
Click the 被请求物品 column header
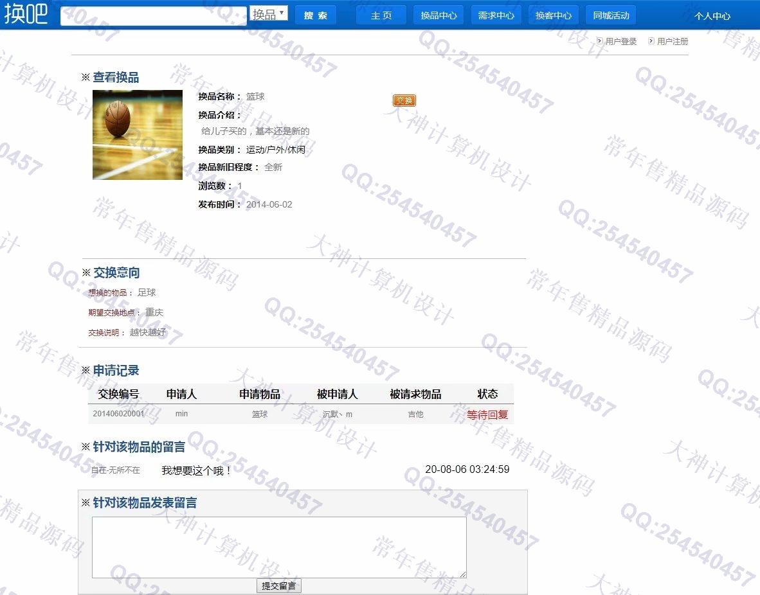click(415, 394)
